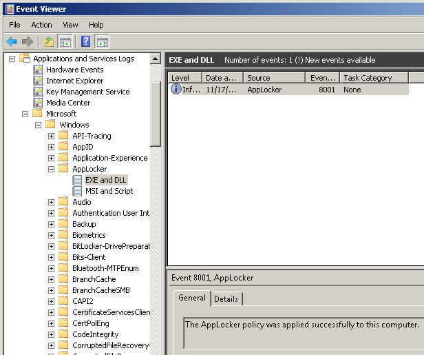The height and width of the screenshot is (355, 424).
Task: Click the Biometrics folder icon
Action: pos(63,234)
